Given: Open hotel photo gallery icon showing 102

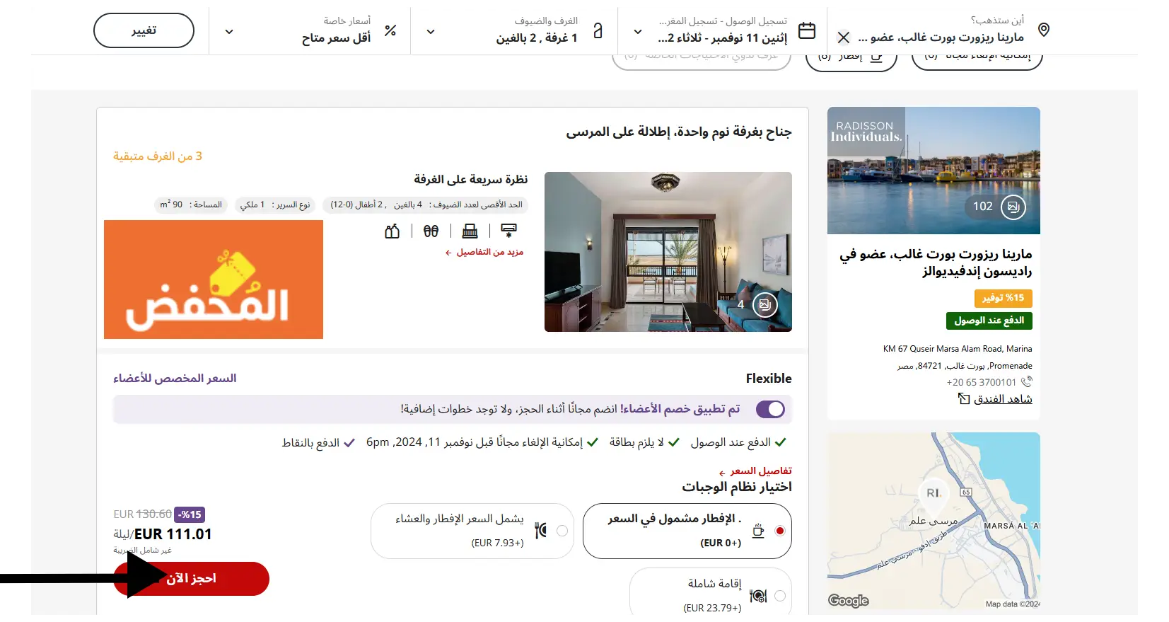Looking at the screenshot, I should [1013, 207].
